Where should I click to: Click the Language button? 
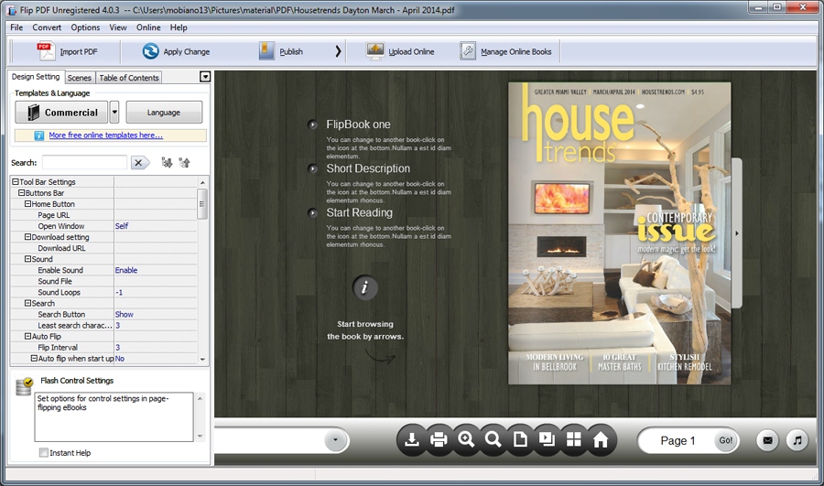click(x=164, y=112)
